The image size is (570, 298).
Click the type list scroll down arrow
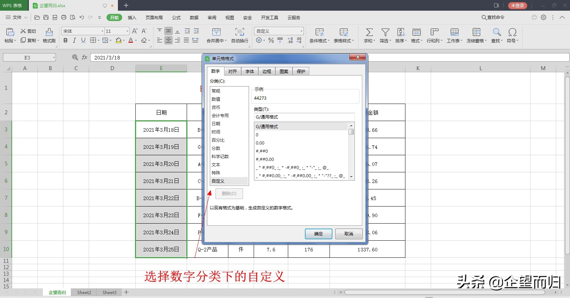click(351, 177)
